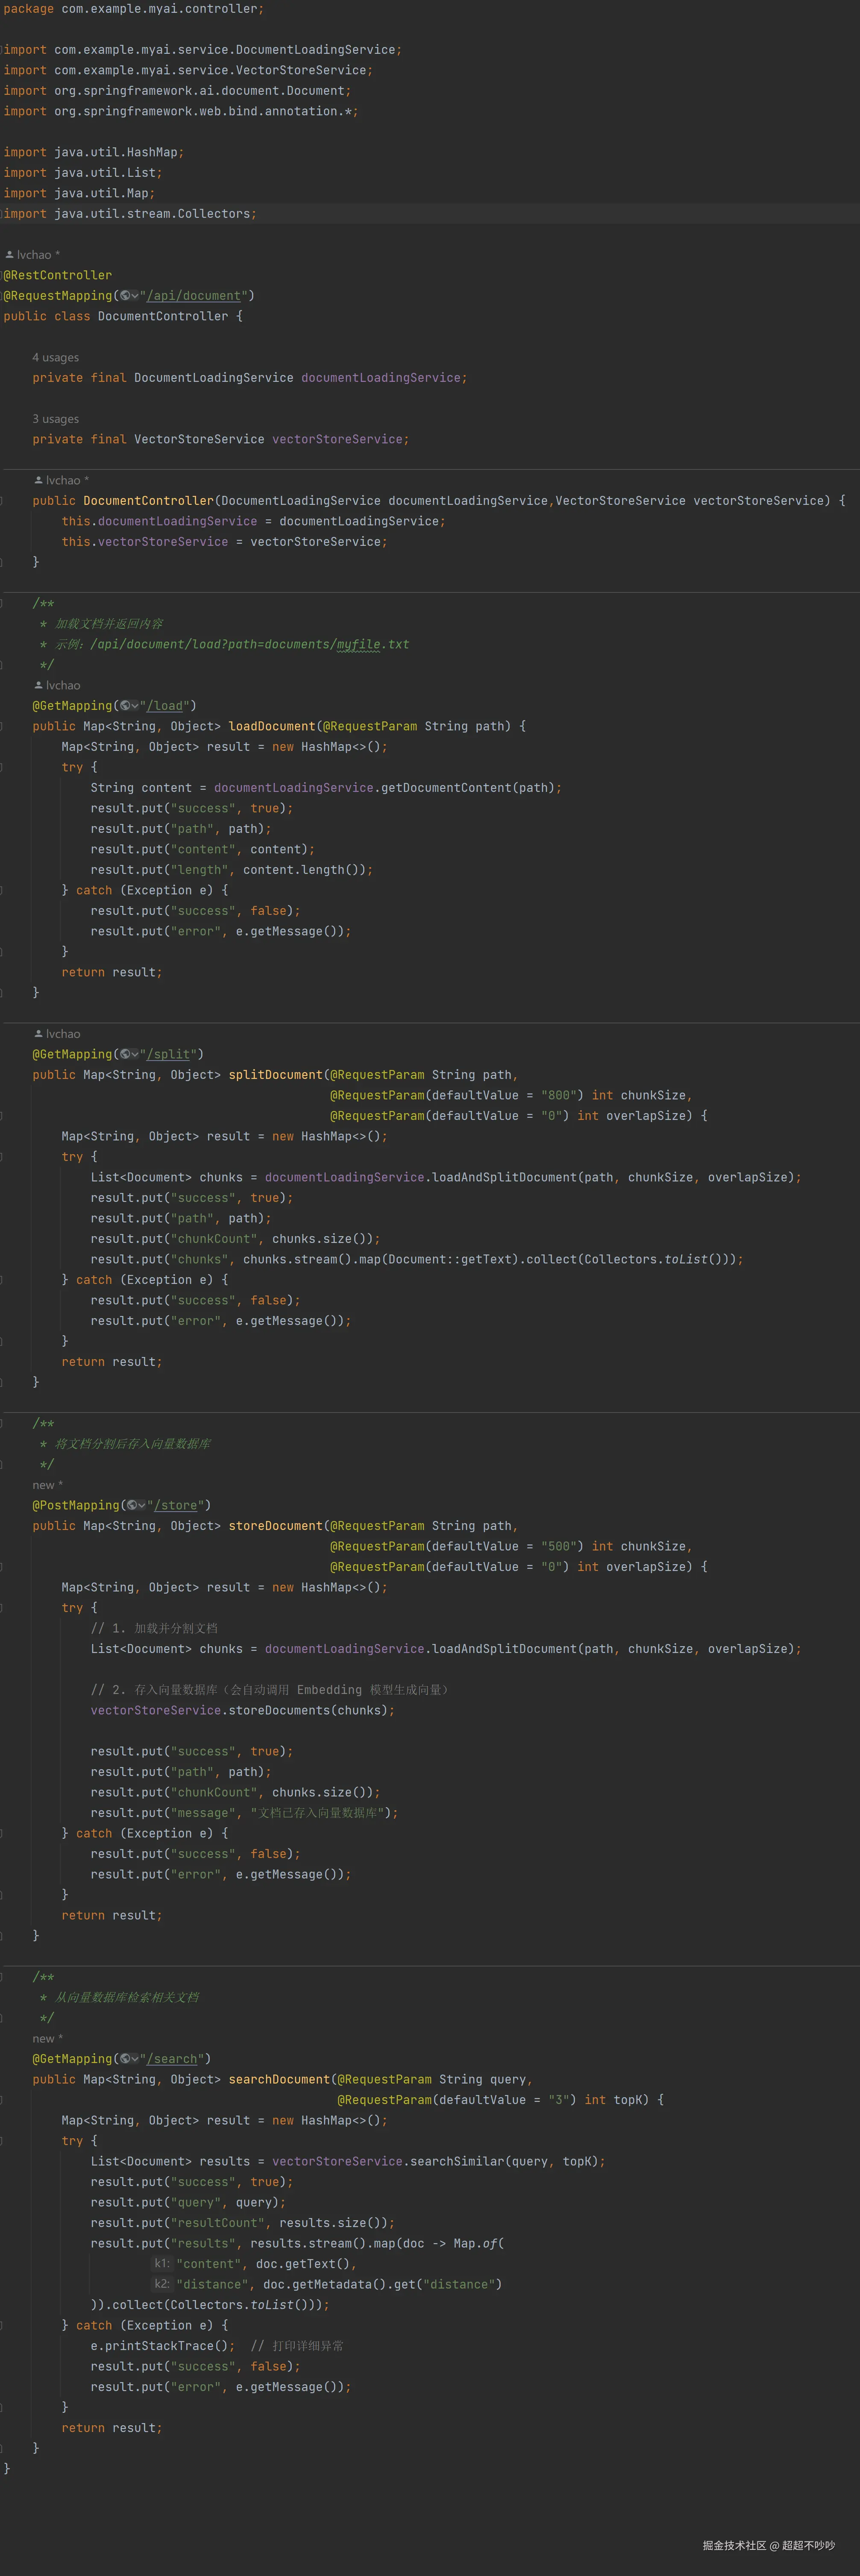Image resolution: width=860 pixels, height=2576 pixels.
Task: Click the comment "// 打印详细异常"
Action: tap(297, 2346)
